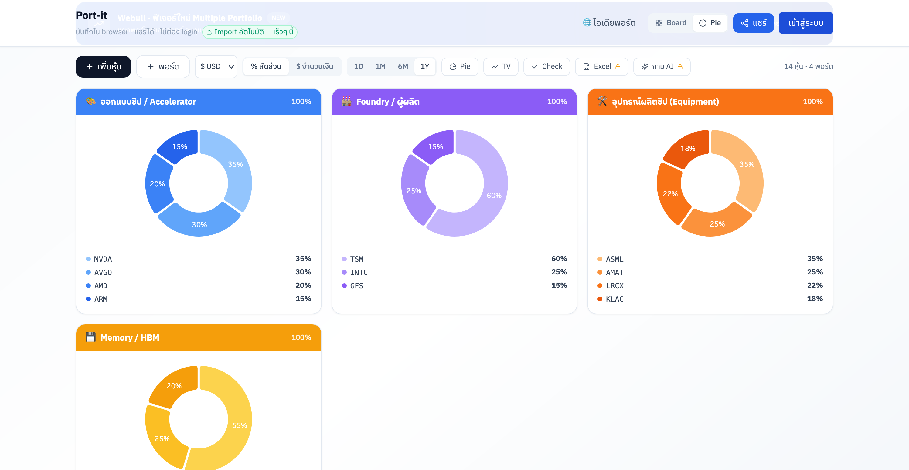The width and height of the screenshot is (909, 470).
Task: Select the 18% slice in Equipment chart
Action: pos(688,148)
